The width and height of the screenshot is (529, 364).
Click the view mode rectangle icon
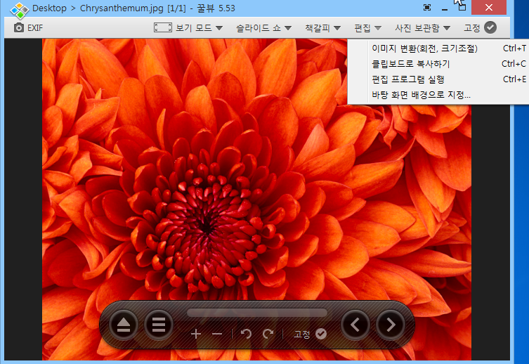(162, 27)
